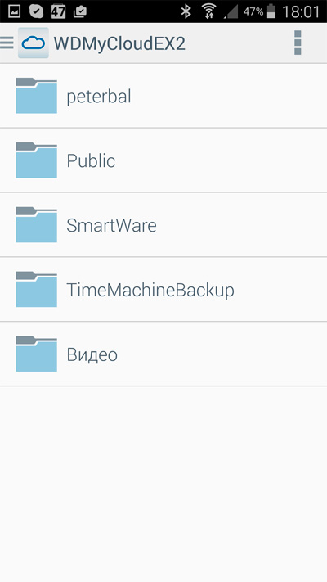Tap the 18:01 clock
This screenshot has height=582, width=327.
(x=301, y=12)
